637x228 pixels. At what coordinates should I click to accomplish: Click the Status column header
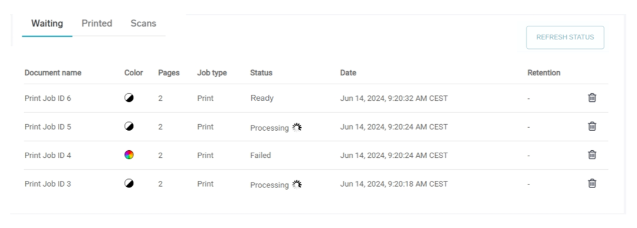[261, 73]
